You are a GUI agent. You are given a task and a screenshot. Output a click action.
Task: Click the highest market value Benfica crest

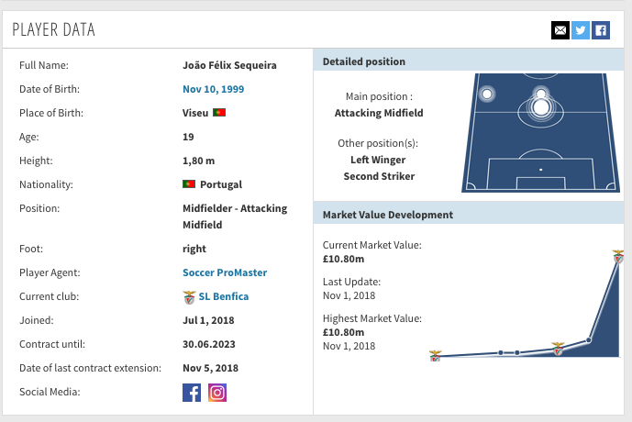point(619,256)
